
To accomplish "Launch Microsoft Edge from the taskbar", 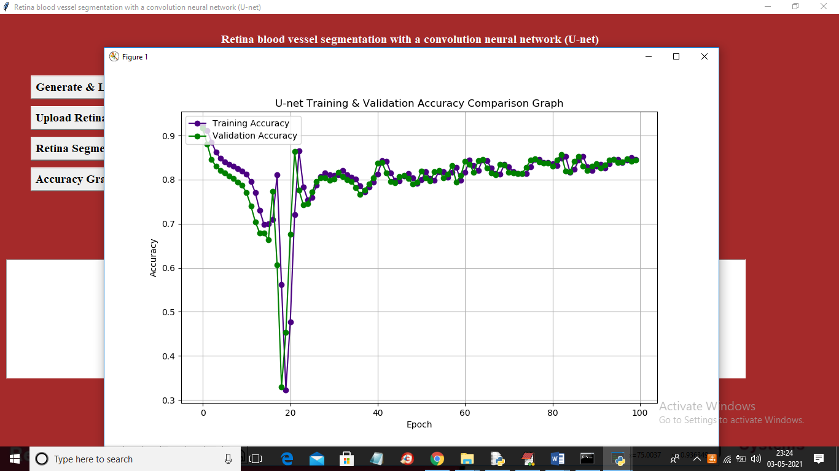I will (x=287, y=459).
